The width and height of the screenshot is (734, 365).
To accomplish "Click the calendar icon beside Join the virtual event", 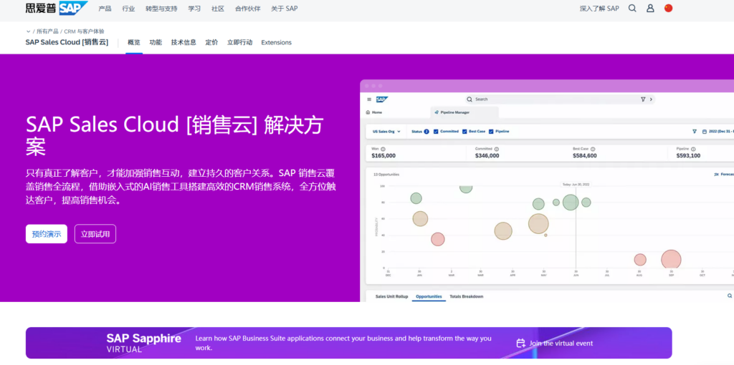I will click(520, 343).
